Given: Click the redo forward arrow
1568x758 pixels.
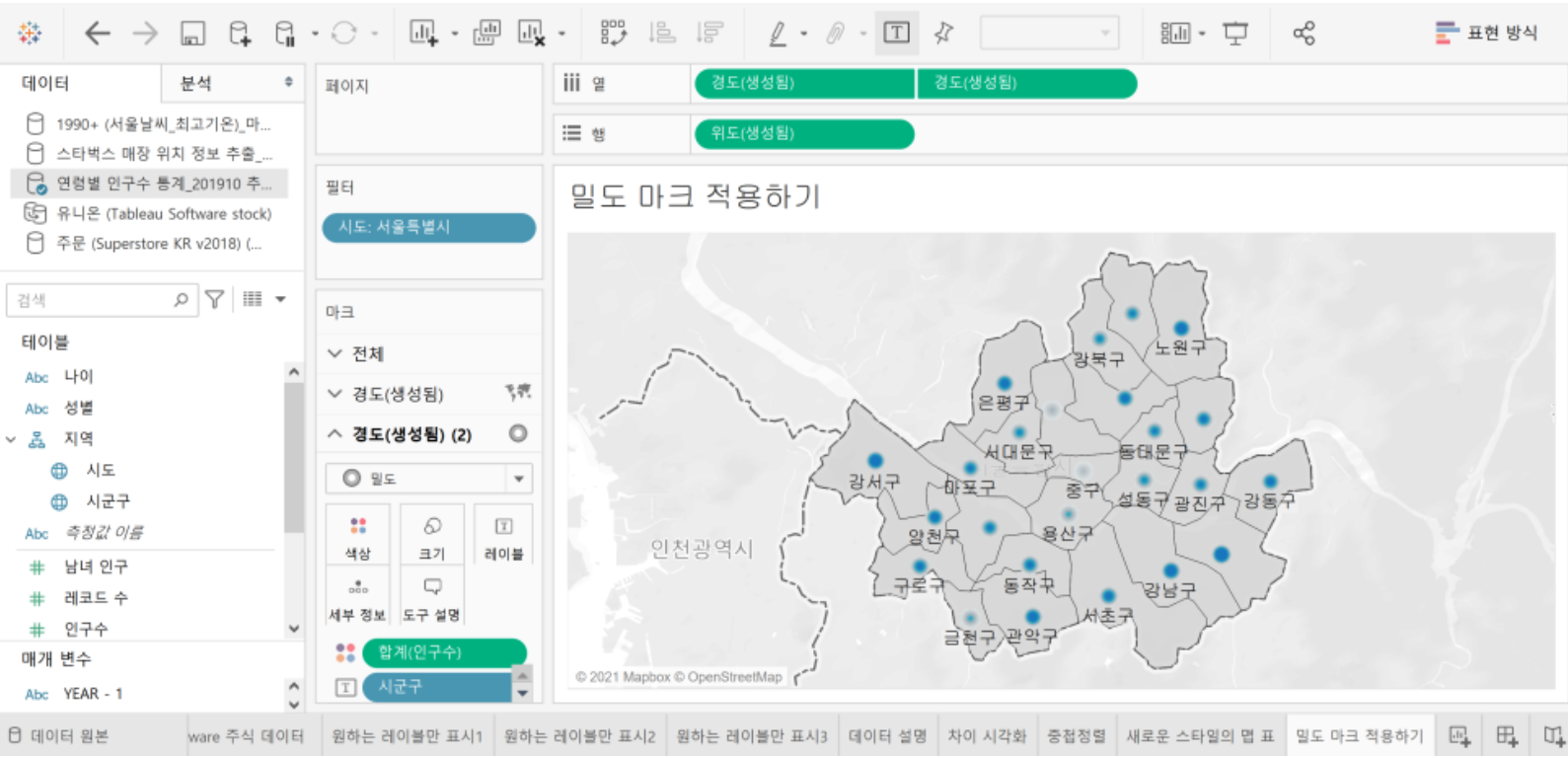Looking at the screenshot, I should click(x=145, y=34).
